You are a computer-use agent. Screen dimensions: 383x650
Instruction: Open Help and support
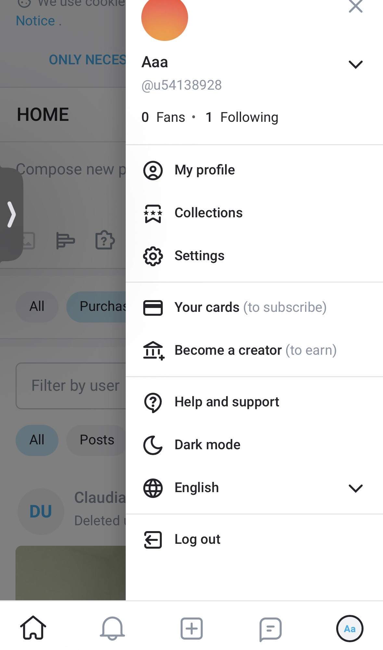point(226,402)
